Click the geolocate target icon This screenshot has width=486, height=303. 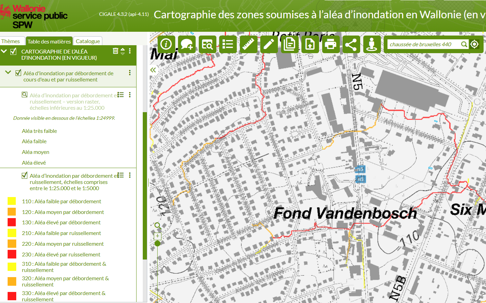[475, 44]
